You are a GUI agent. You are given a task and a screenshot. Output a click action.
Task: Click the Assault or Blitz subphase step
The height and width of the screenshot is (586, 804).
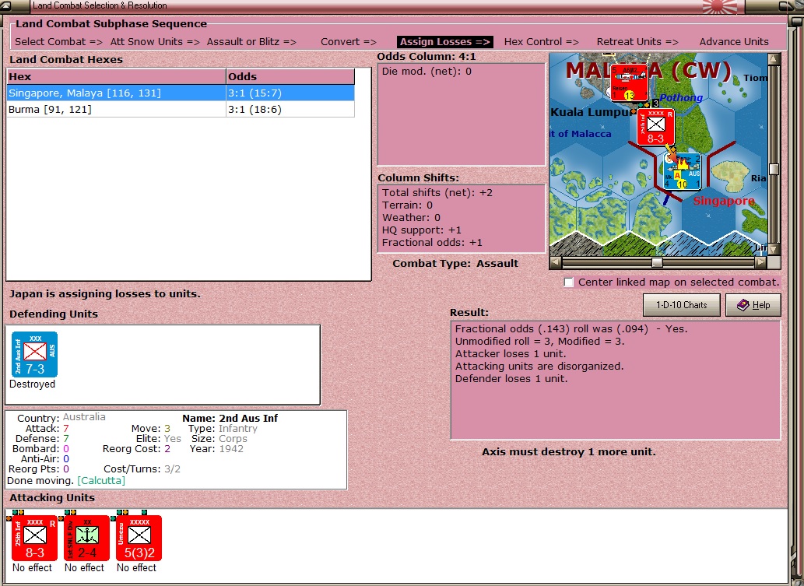[x=251, y=41]
